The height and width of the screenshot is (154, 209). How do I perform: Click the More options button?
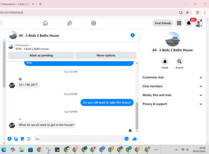(106, 55)
